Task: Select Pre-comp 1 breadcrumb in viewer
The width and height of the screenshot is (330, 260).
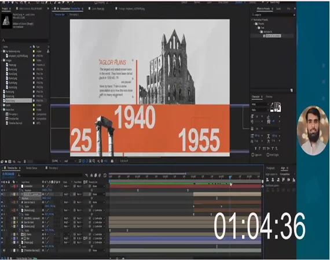Action: 74,14
